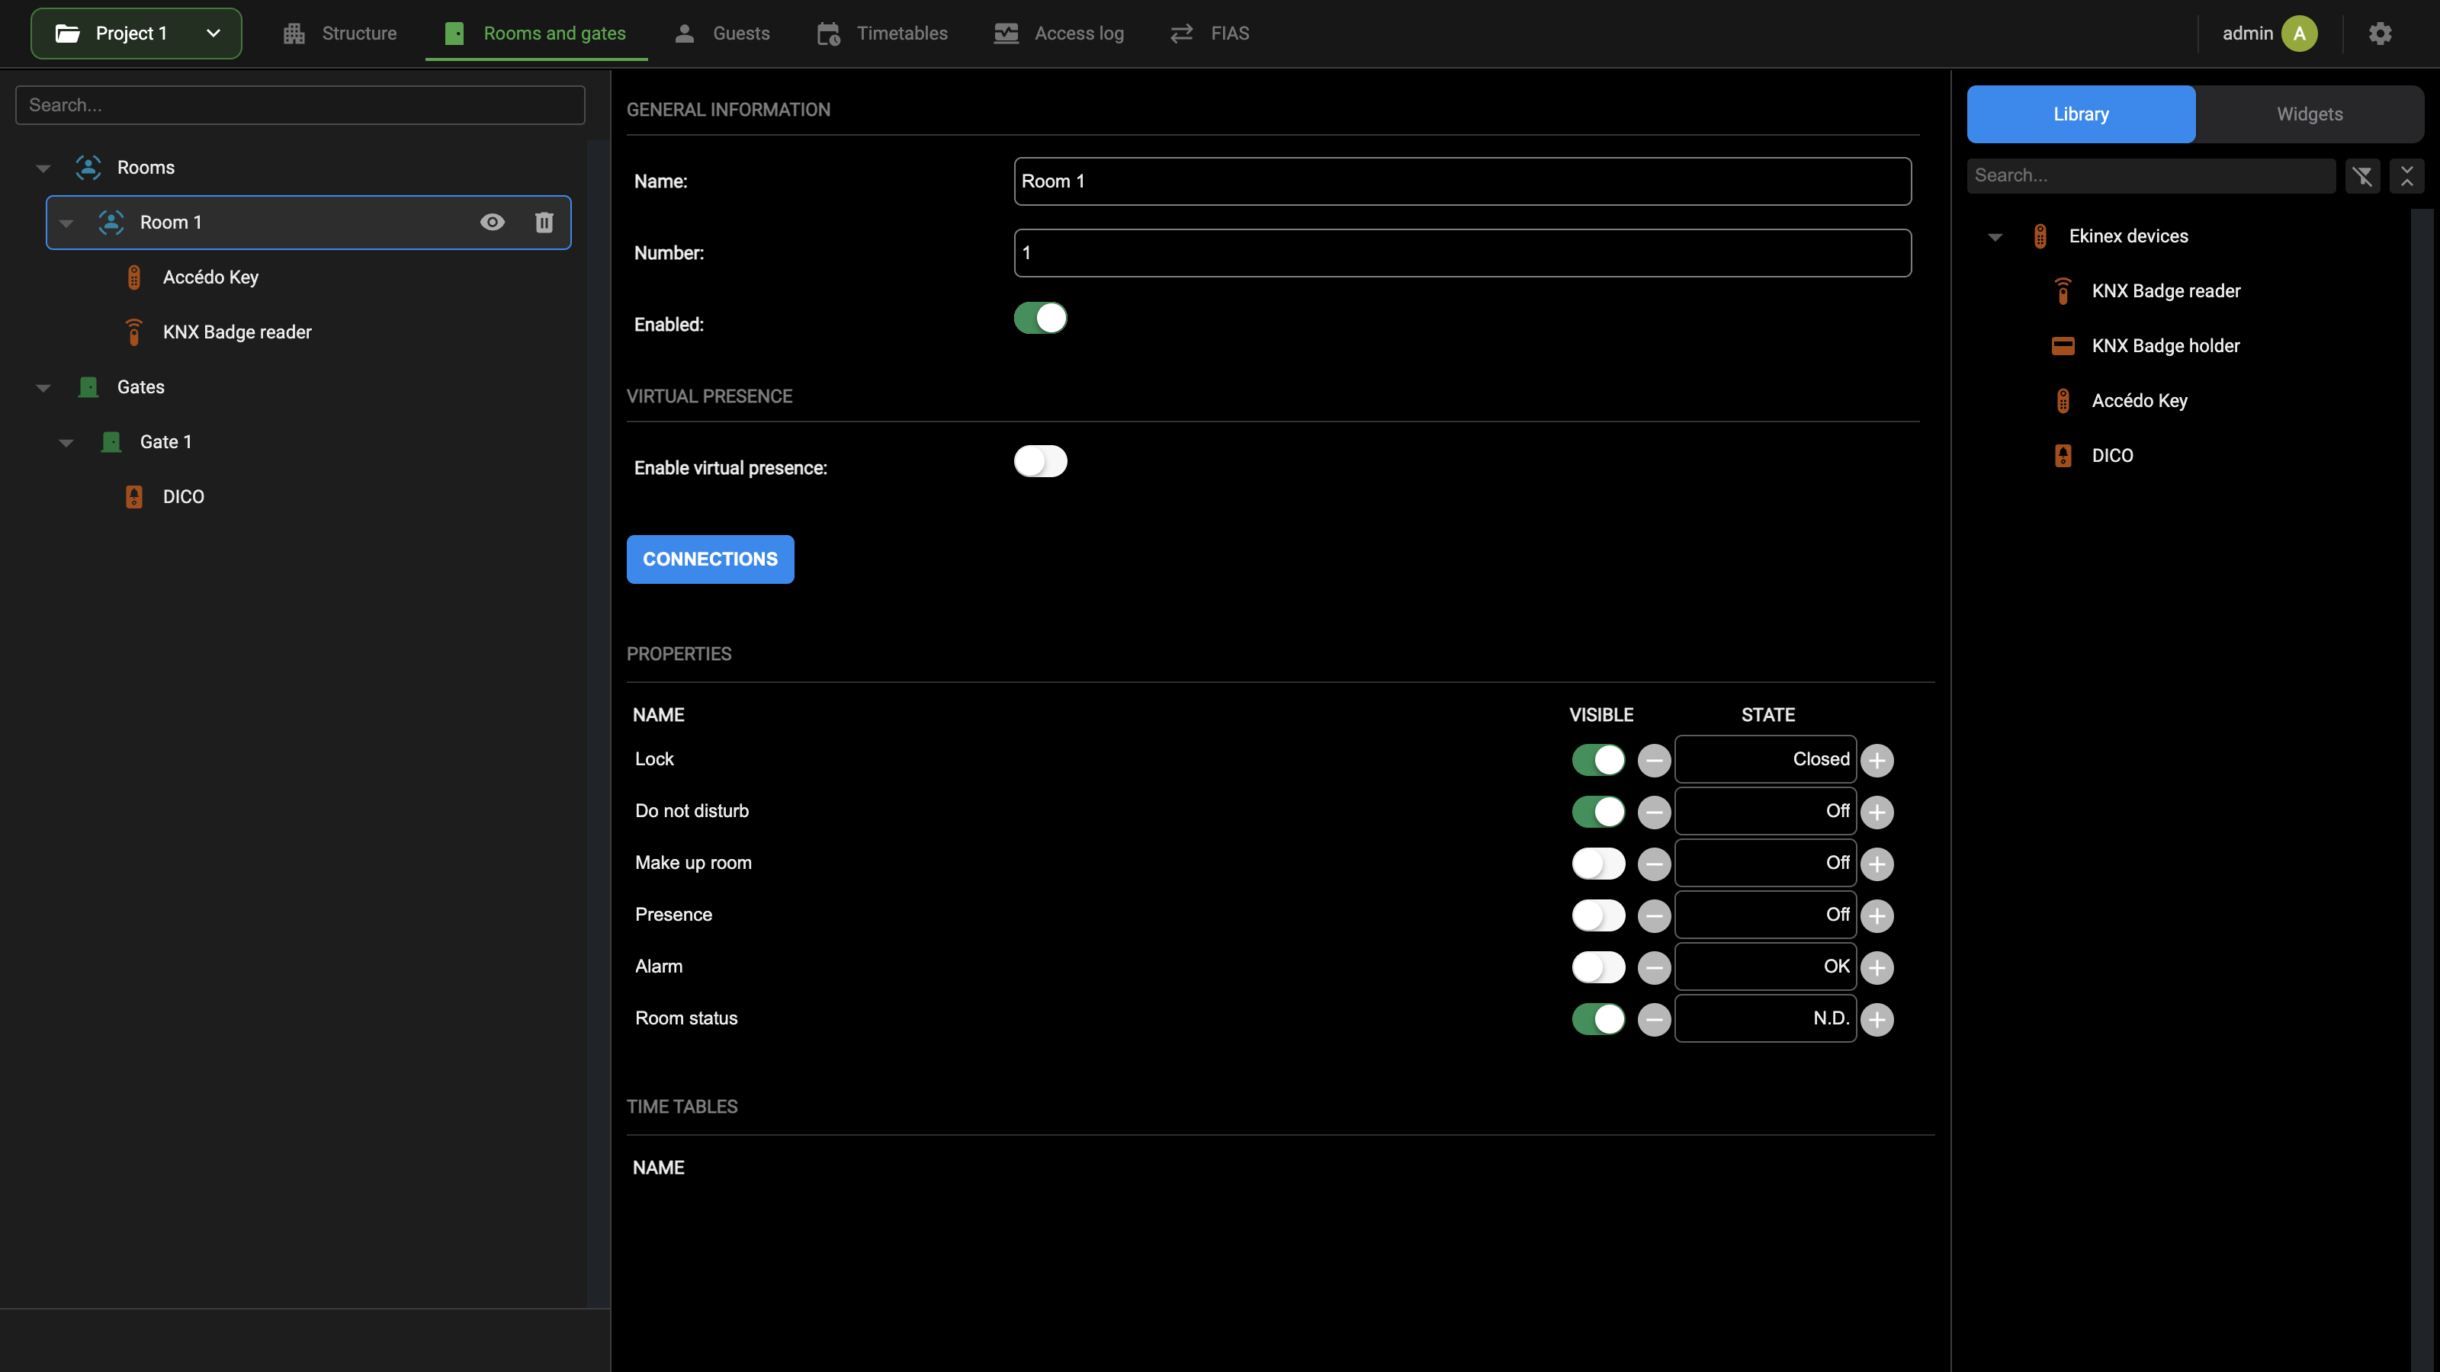
Task: Collapse all library items icon
Action: (2407, 175)
